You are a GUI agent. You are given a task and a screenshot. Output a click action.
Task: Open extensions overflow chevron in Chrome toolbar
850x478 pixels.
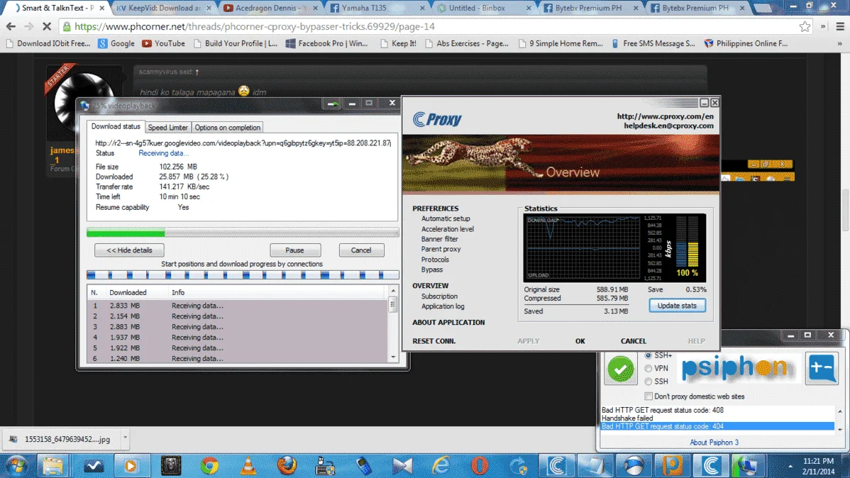pyautogui.click(x=823, y=26)
